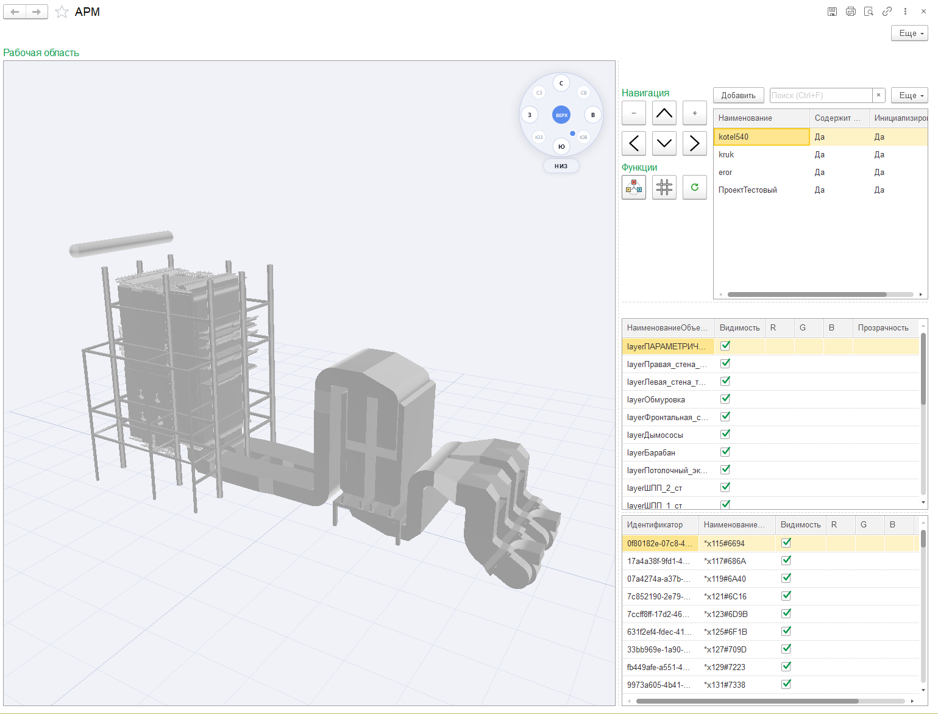Click the save diskette icon
The height and width of the screenshot is (714, 938).
coord(832,12)
